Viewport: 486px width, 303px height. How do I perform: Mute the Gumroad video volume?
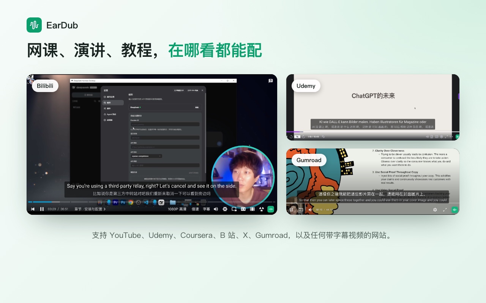coord(310,209)
